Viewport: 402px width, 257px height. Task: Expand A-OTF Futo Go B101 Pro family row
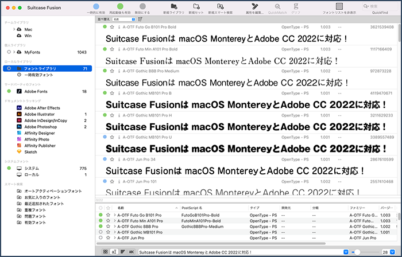click(115, 215)
